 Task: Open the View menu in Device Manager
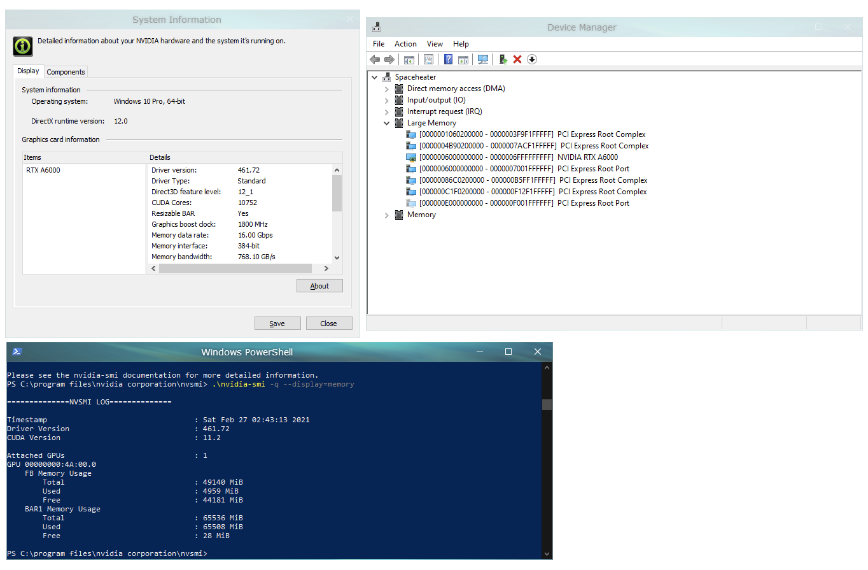[x=435, y=44]
